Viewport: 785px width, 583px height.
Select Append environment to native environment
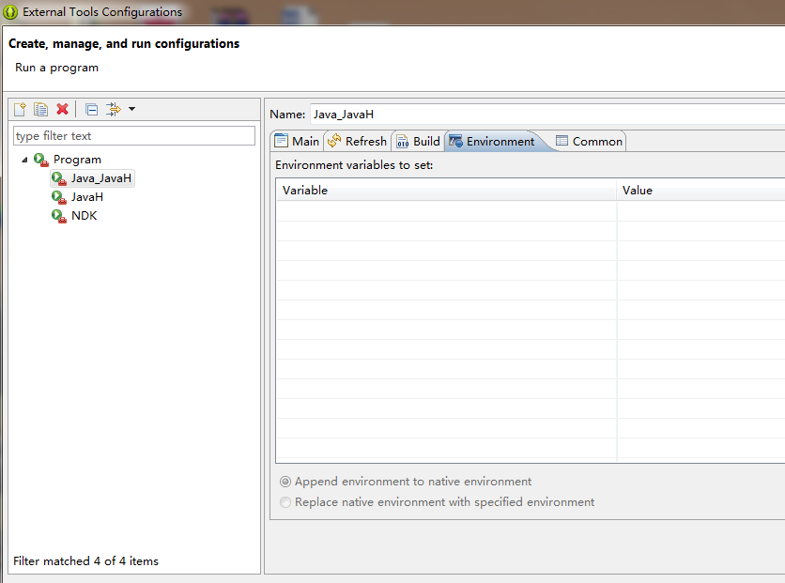[x=406, y=482]
